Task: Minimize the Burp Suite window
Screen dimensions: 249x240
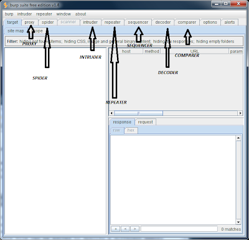Action: tap(217, 4)
